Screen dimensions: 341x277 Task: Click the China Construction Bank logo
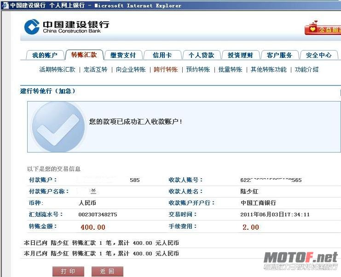(x=67, y=27)
